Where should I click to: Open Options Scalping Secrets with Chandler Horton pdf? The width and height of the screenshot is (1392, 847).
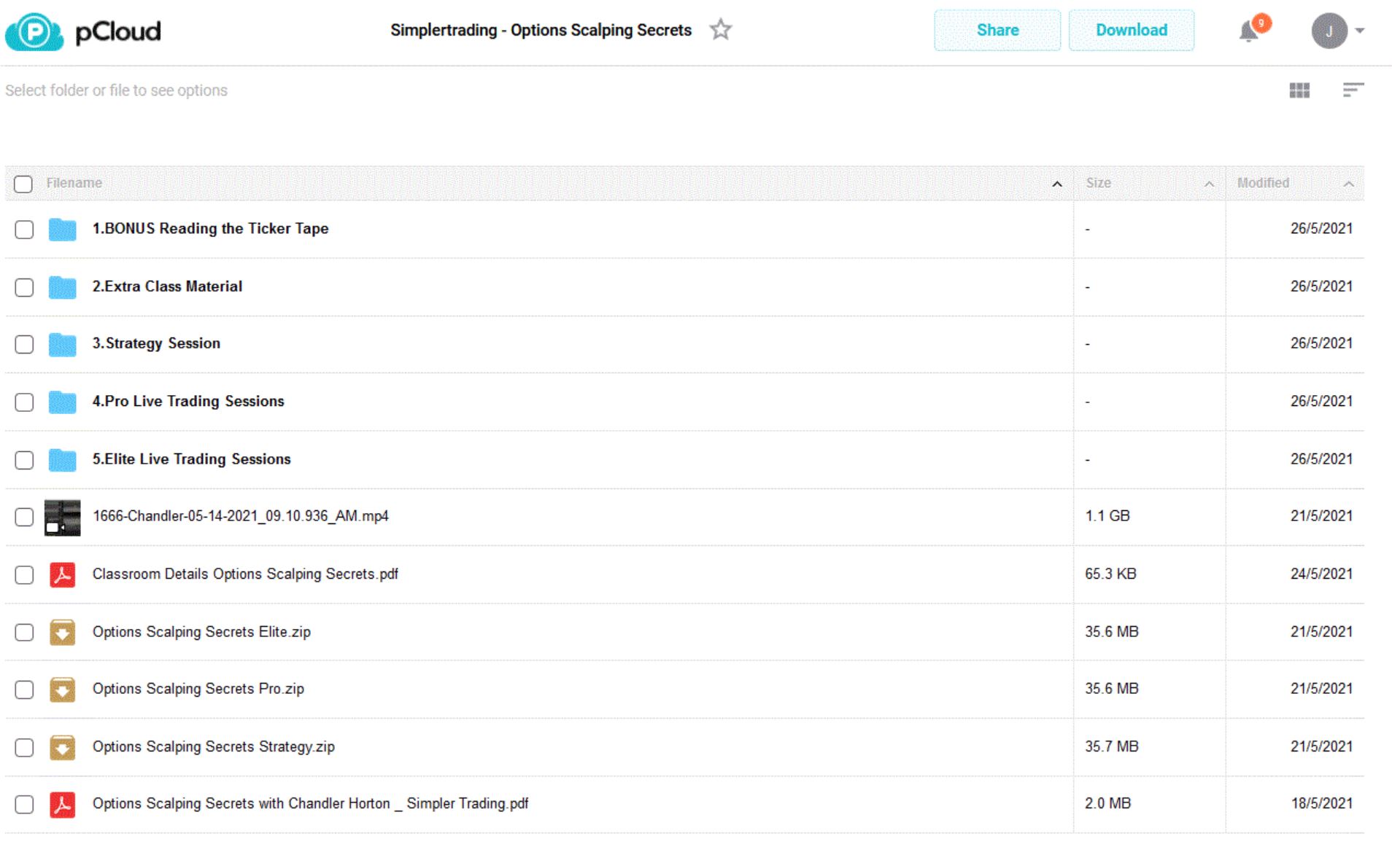coord(310,804)
